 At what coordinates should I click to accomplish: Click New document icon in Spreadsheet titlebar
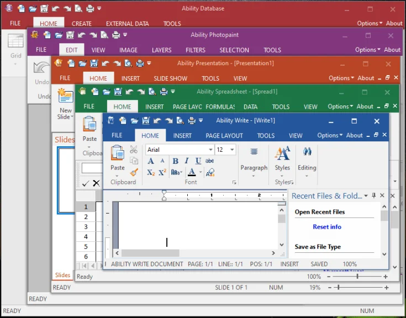(95, 91)
